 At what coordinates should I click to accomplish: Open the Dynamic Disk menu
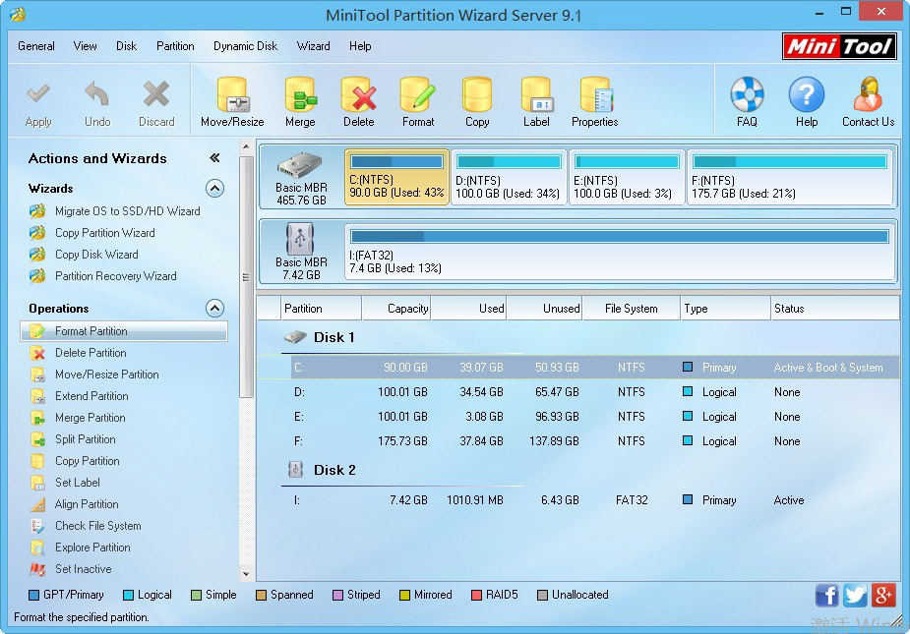(x=246, y=46)
